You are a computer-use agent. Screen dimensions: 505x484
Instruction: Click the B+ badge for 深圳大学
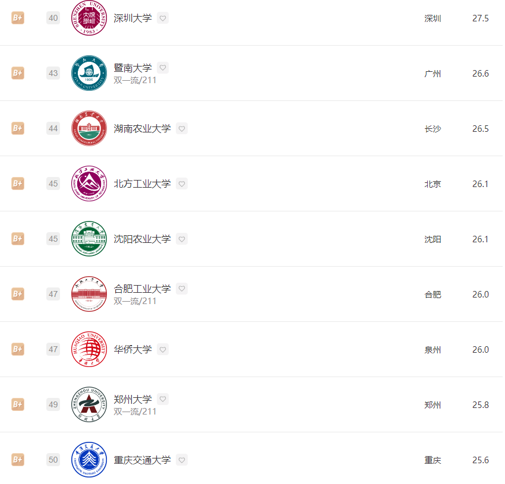pos(18,18)
